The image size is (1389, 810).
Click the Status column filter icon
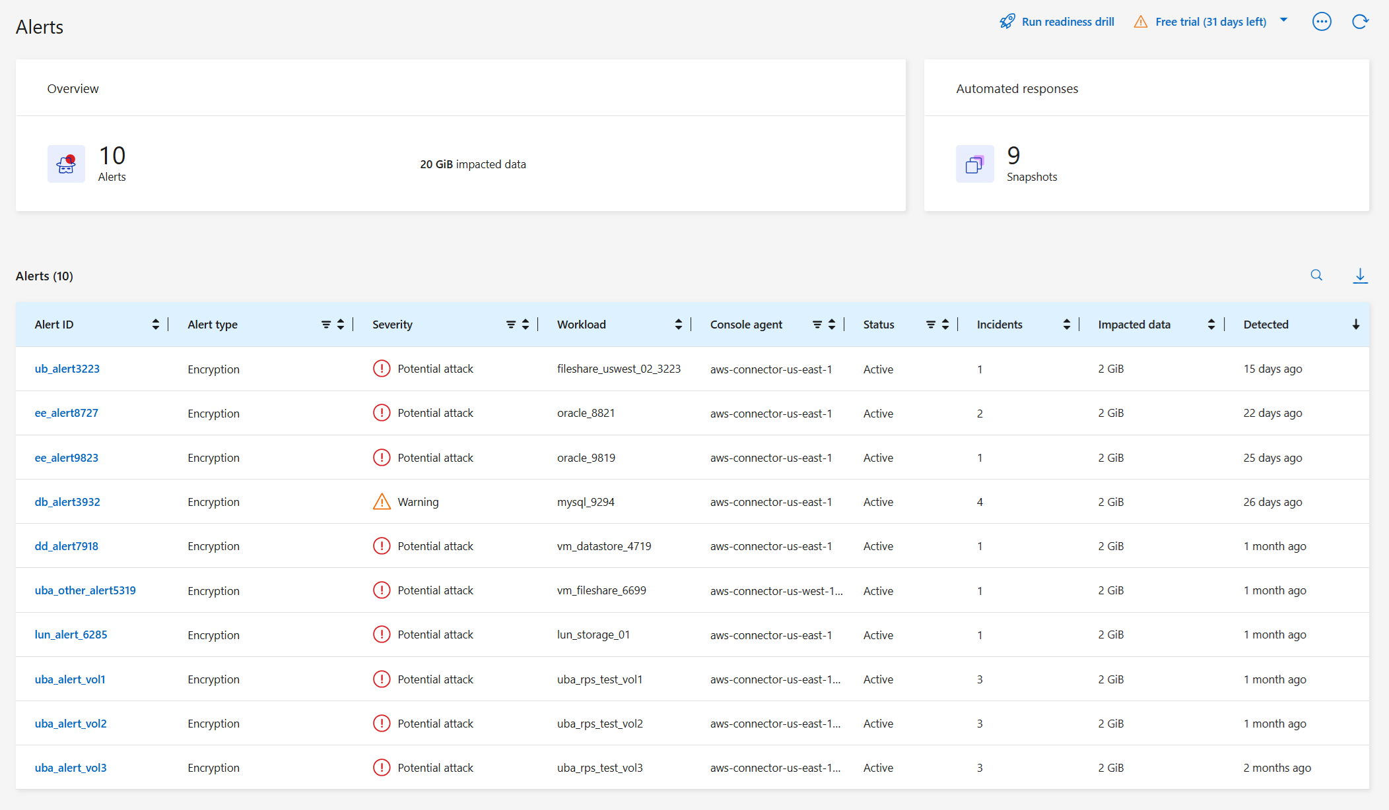pos(931,325)
